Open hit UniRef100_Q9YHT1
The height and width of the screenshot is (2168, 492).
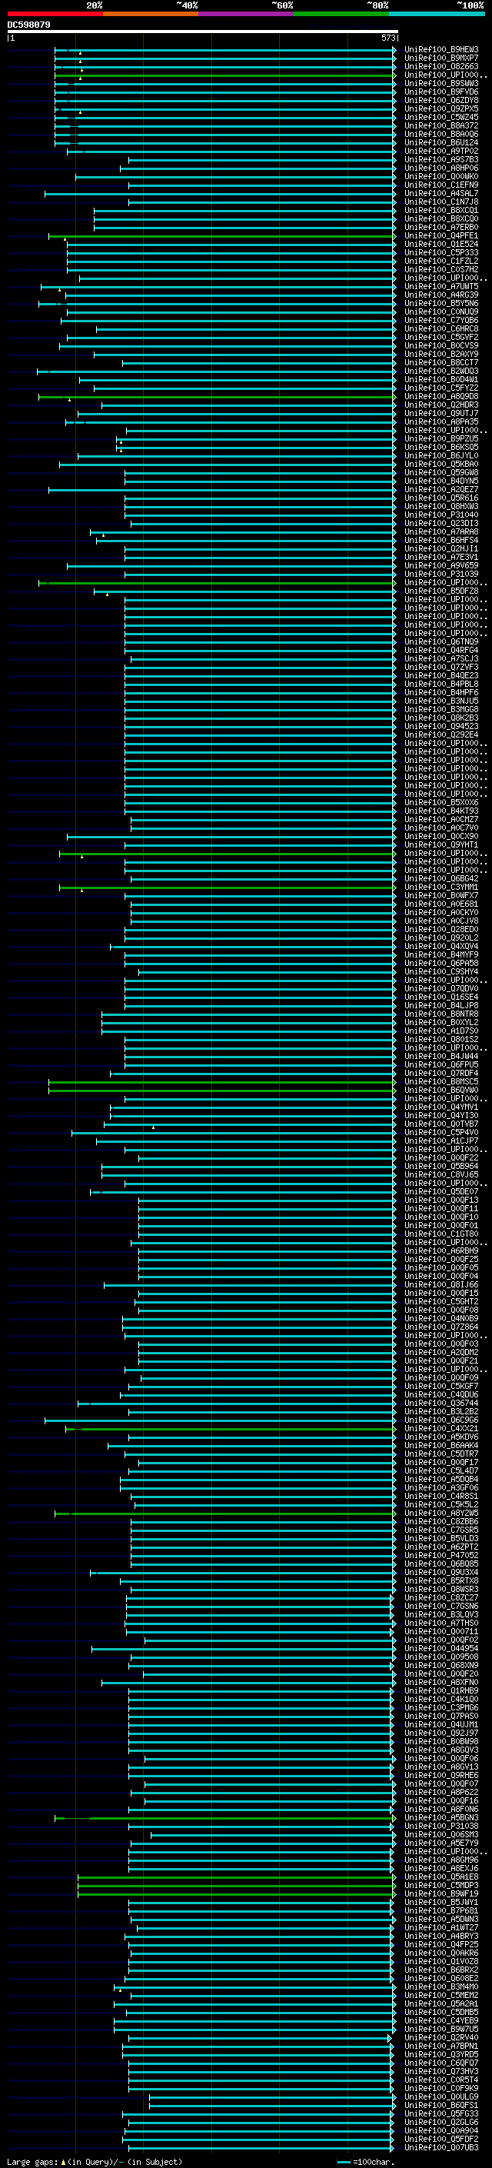click(441, 845)
